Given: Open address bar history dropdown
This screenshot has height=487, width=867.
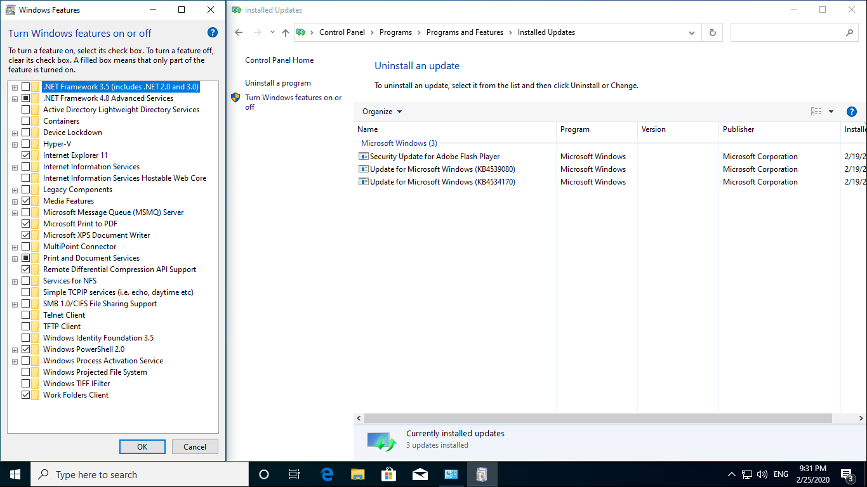Looking at the screenshot, I should tap(692, 32).
